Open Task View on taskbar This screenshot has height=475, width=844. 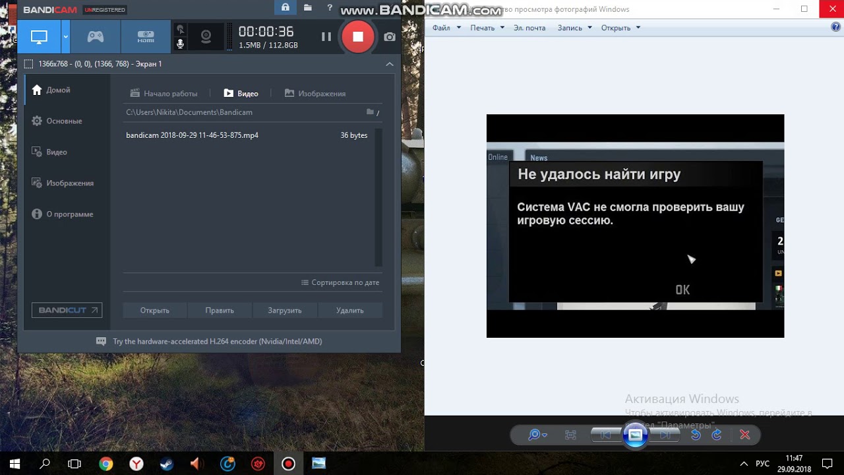coord(75,464)
